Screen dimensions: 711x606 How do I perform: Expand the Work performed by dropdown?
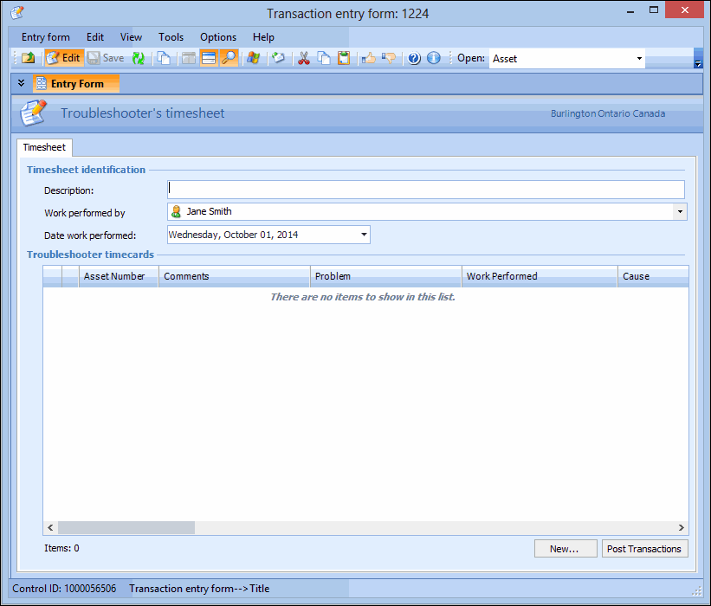pyautogui.click(x=680, y=211)
